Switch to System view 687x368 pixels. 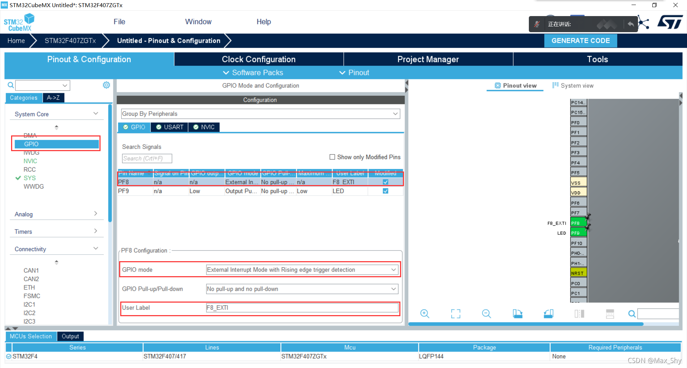click(x=573, y=85)
